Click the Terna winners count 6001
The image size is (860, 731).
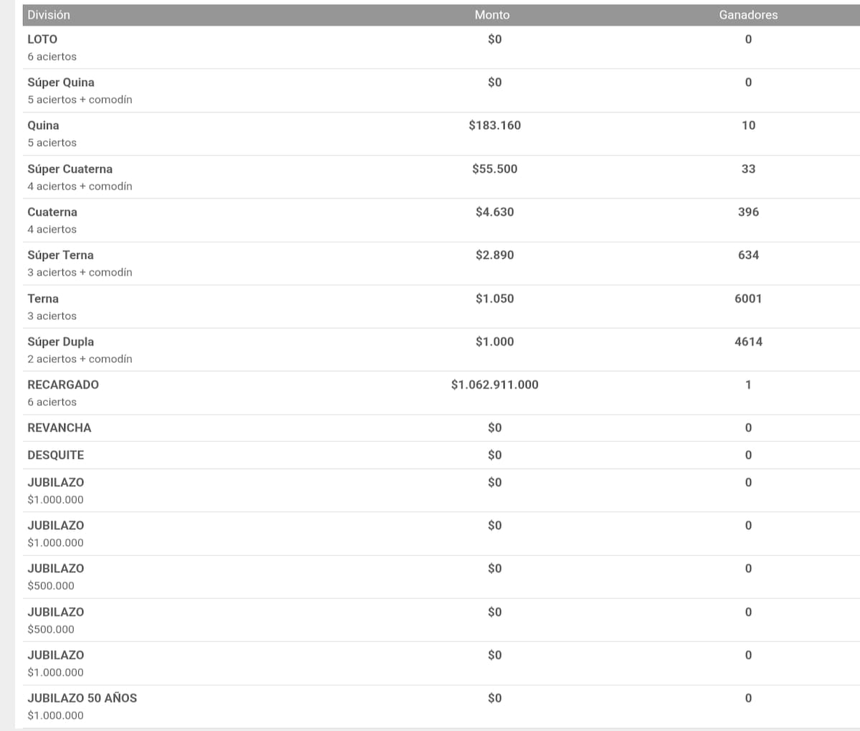[748, 298]
